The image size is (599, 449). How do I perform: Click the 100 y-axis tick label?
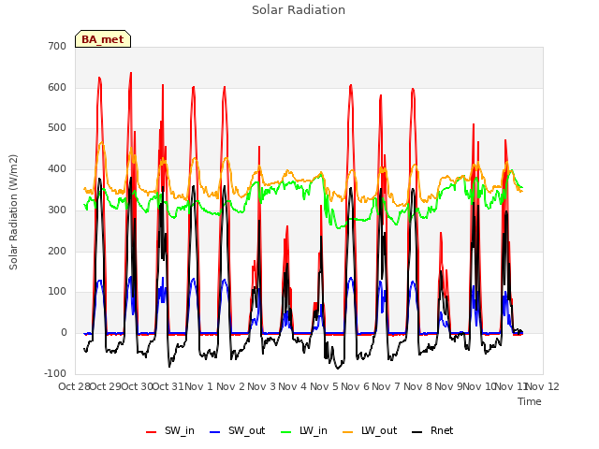(57, 292)
